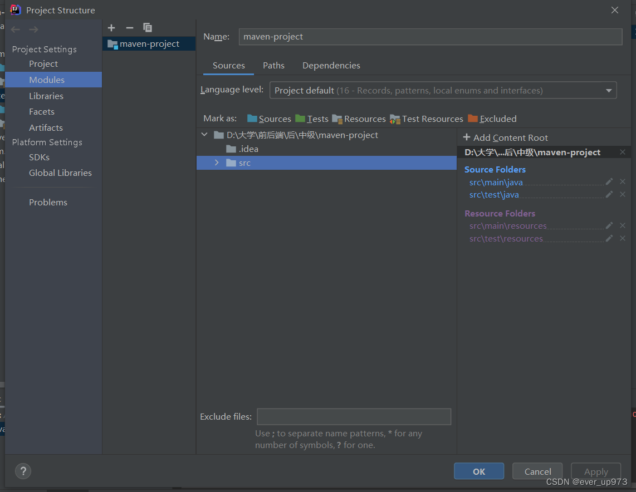The height and width of the screenshot is (492, 636).
Task: Select the D:\...\maven-project root row
Action: click(x=326, y=135)
